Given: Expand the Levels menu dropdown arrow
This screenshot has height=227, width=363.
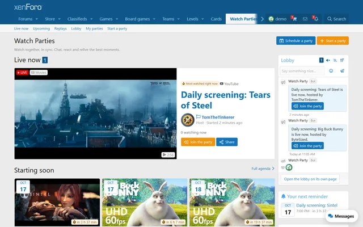Looking at the screenshot, I should (202, 19).
